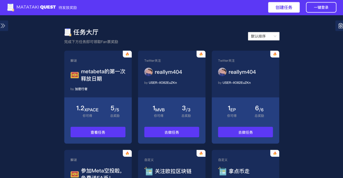The height and width of the screenshot is (178, 343).
Task: Open reallym404 title on the 1EP card
Action: point(242,72)
